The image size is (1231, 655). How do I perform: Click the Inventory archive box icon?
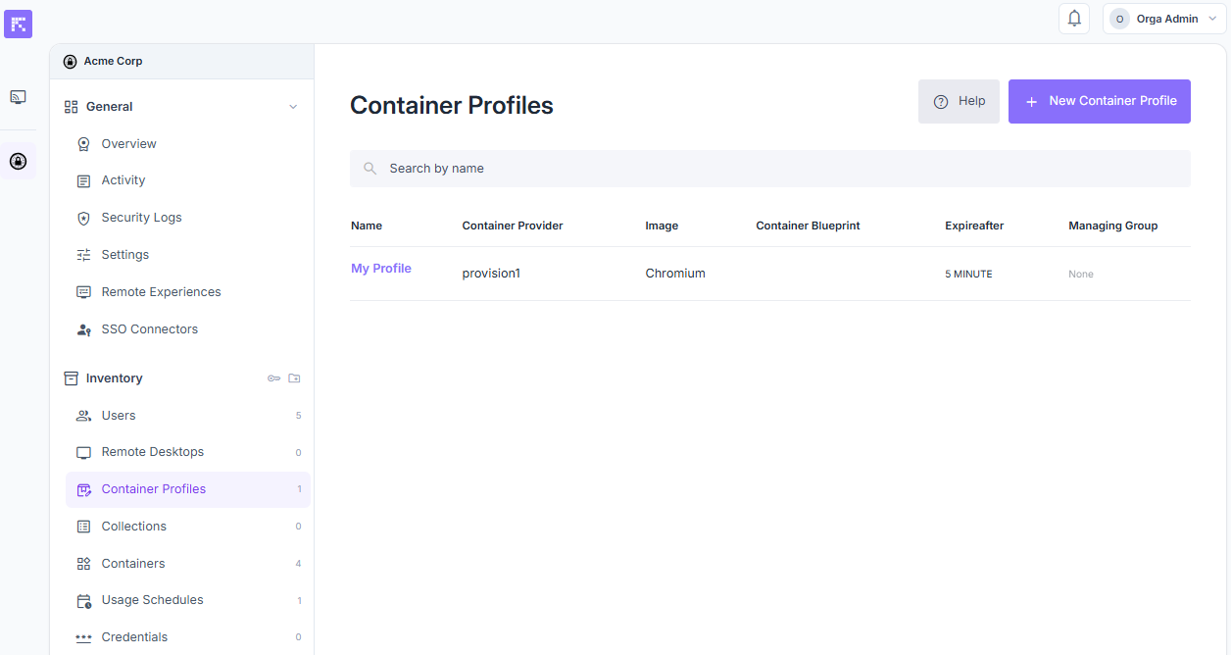[x=71, y=378]
